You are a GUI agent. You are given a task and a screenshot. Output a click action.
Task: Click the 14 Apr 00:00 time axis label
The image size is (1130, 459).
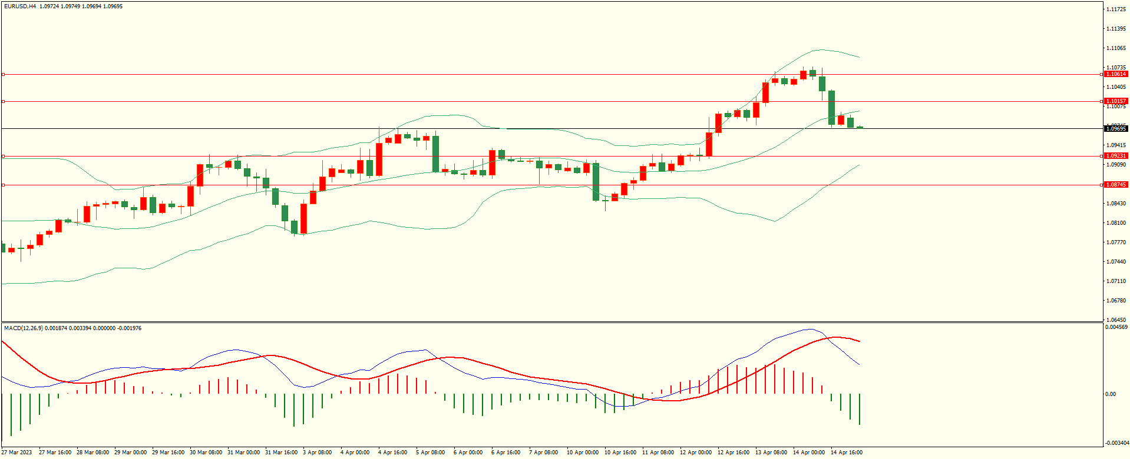[809, 453]
